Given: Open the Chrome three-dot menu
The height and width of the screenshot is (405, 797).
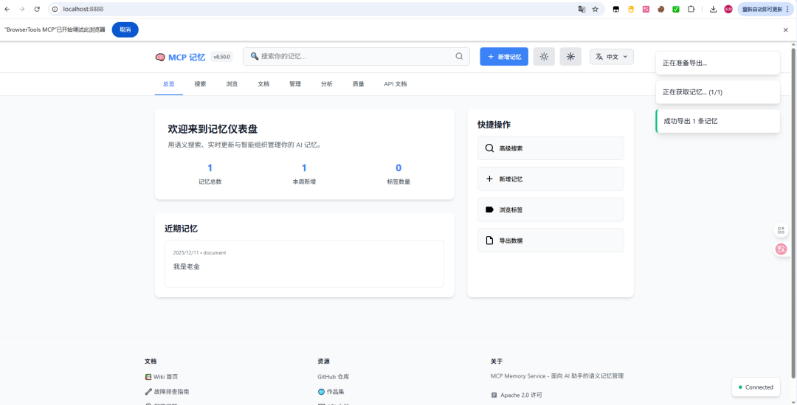Looking at the screenshot, I should 787,9.
